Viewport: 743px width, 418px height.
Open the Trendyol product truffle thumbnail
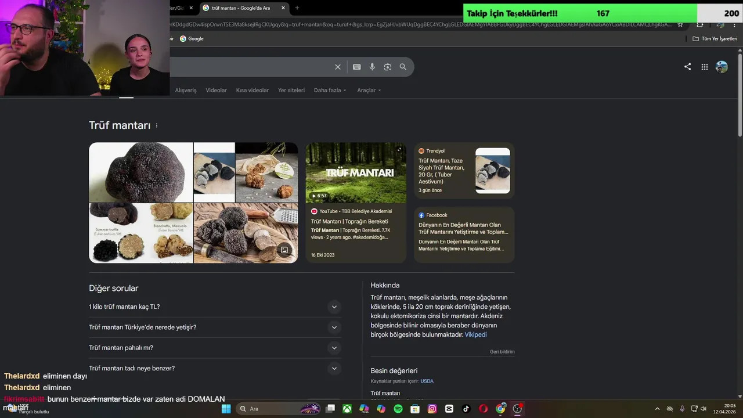(x=493, y=171)
